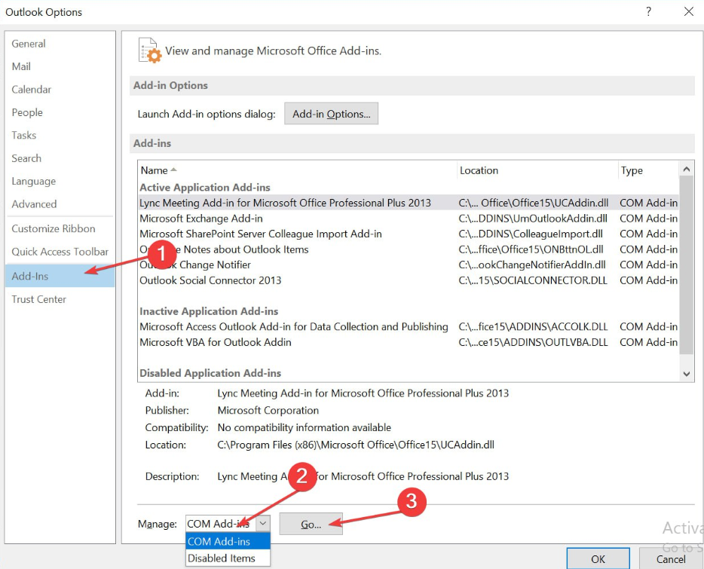Go to Calendar settings
This screenshot has width=704, height=569.
click(32, 90)
